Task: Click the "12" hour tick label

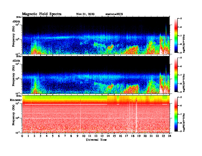Action: click(96, 136)
